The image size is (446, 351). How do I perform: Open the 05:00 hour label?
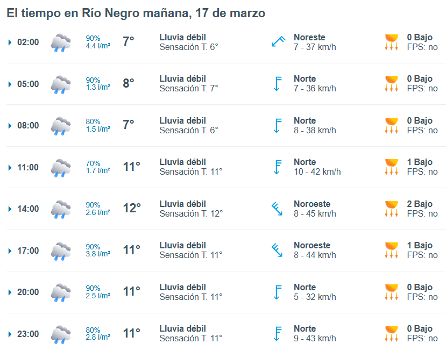coord(28,84)
